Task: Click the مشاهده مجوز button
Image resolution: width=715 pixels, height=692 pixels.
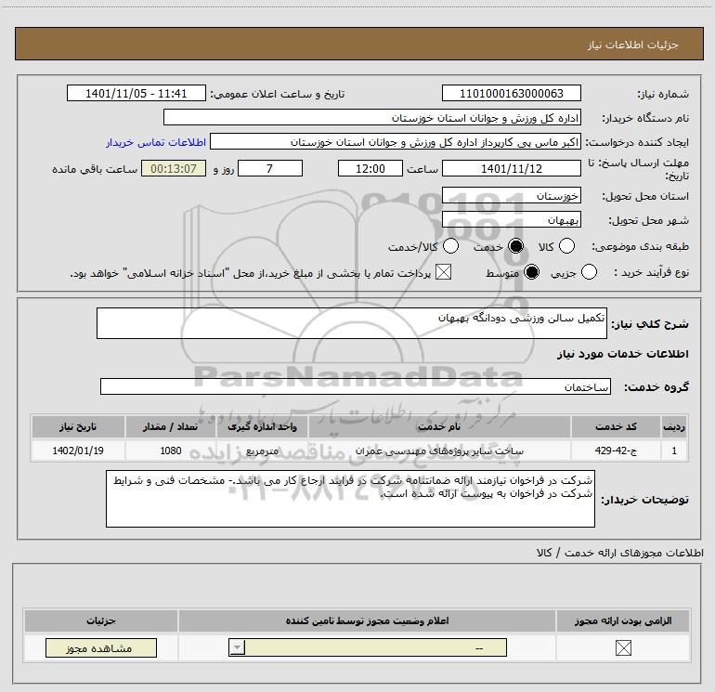Action: coord(101,647)
